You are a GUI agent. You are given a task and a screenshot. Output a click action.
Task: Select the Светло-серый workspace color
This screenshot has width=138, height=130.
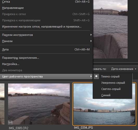(112, 89)
